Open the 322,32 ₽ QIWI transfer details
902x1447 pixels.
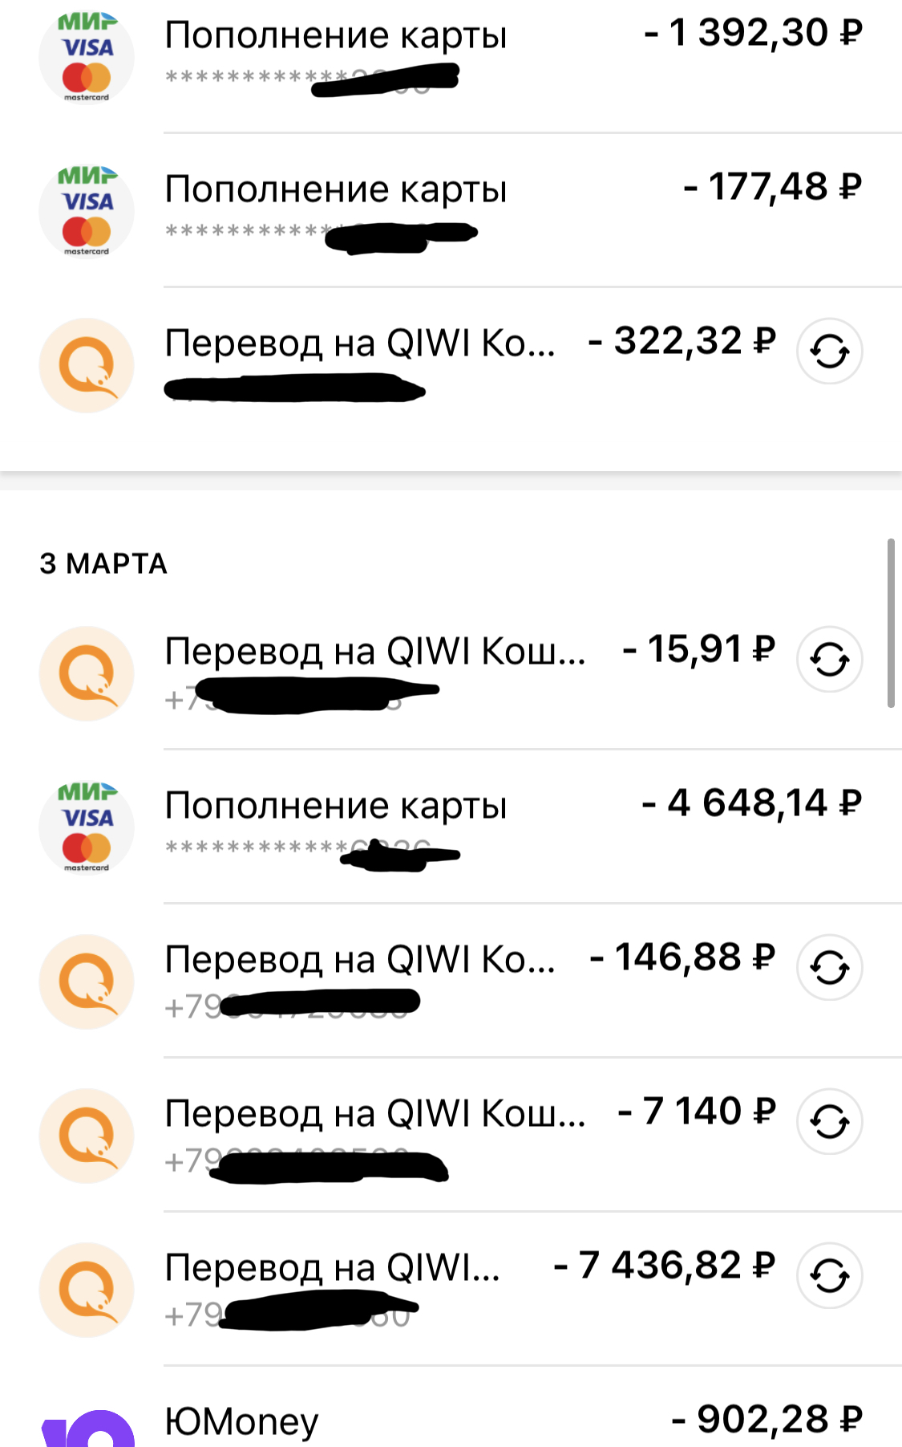359,343
